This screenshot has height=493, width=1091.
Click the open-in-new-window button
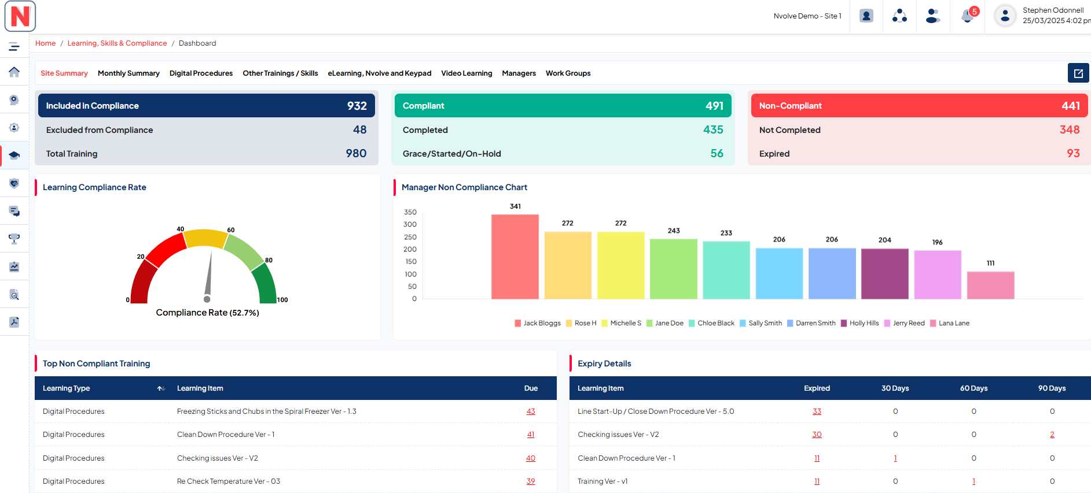1078,73
